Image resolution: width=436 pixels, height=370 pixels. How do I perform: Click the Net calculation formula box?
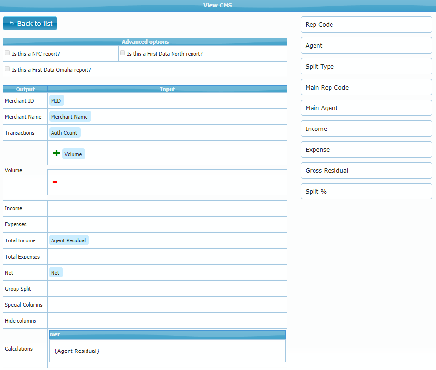click(x=167, y=351)
